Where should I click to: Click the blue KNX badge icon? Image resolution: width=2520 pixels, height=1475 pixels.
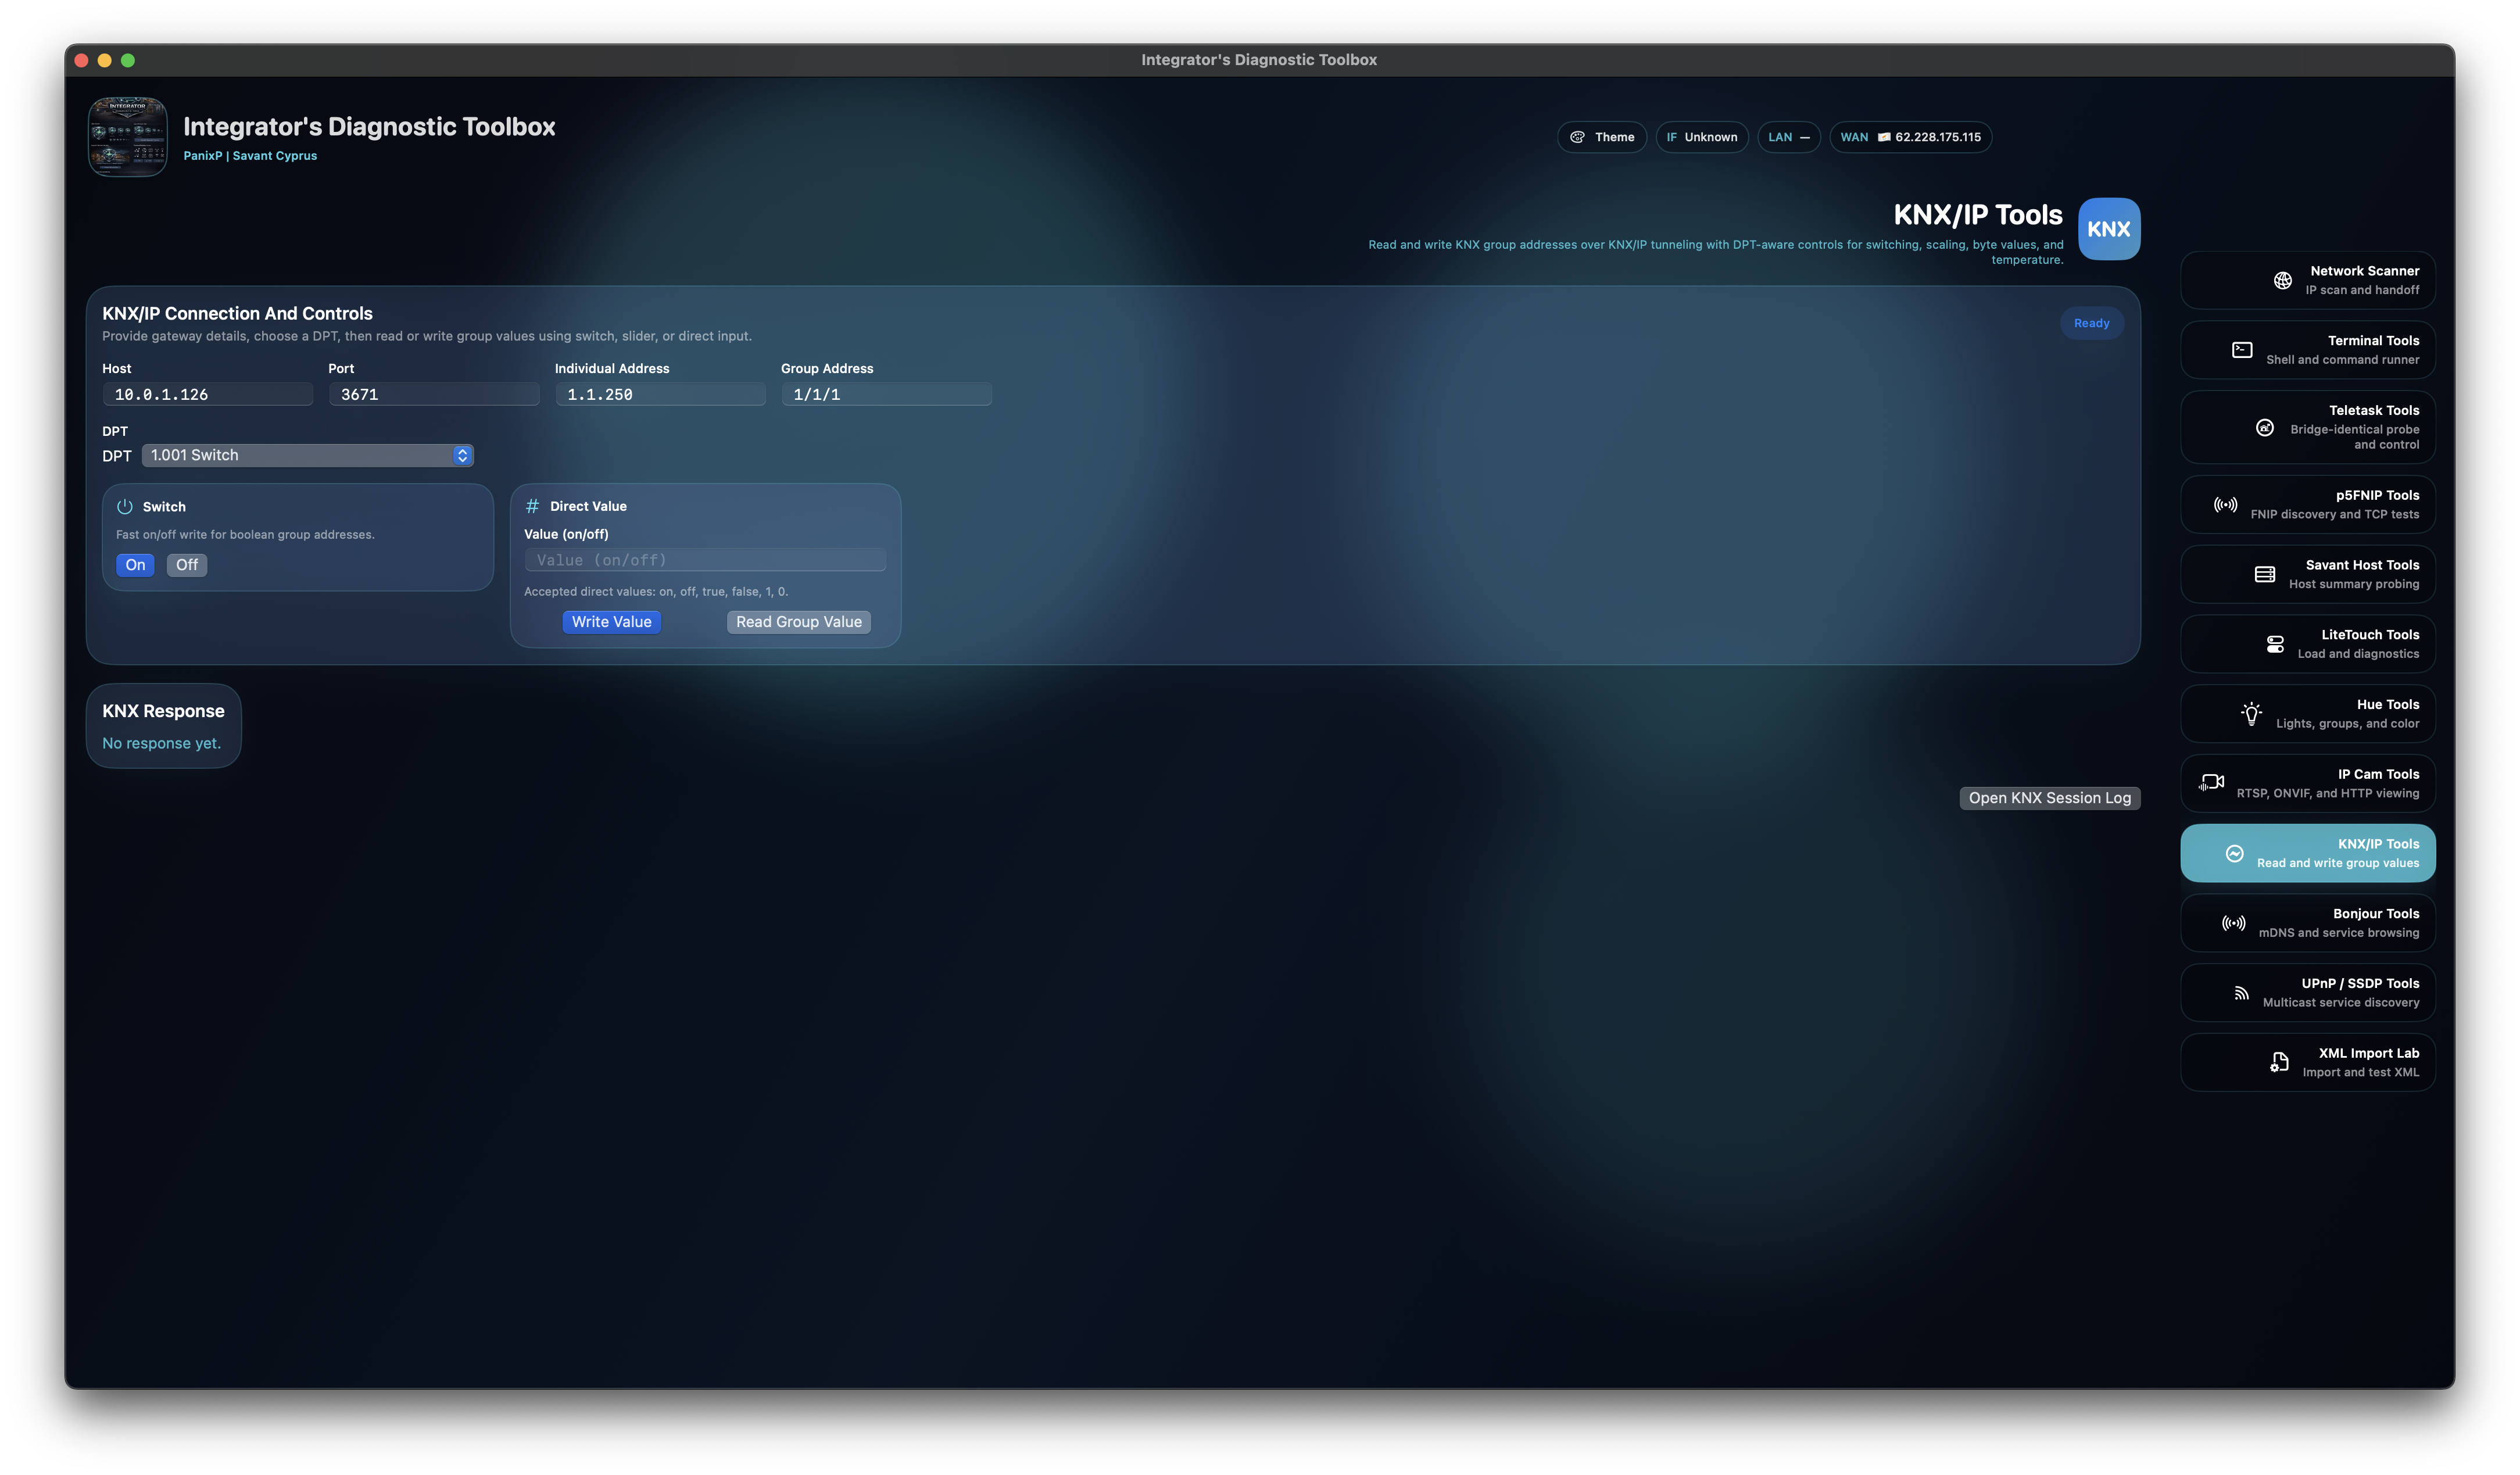click(2108, 229)
